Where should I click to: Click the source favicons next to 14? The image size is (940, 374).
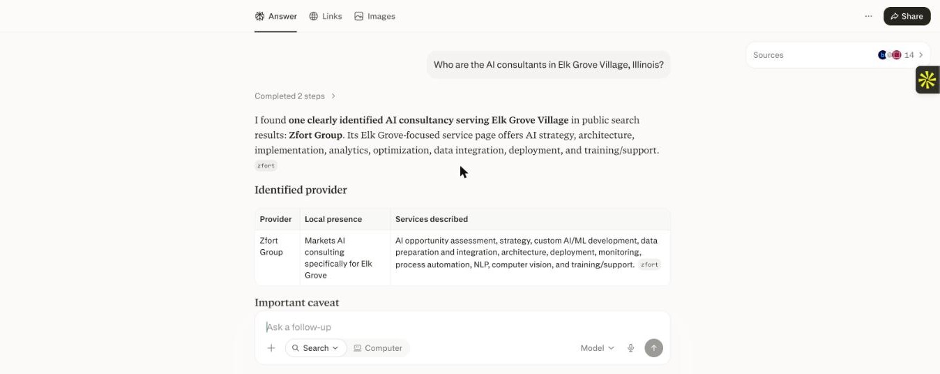(889, 55)
